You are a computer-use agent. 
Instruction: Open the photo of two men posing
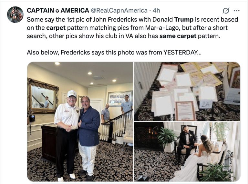click(x=80, y=121)
